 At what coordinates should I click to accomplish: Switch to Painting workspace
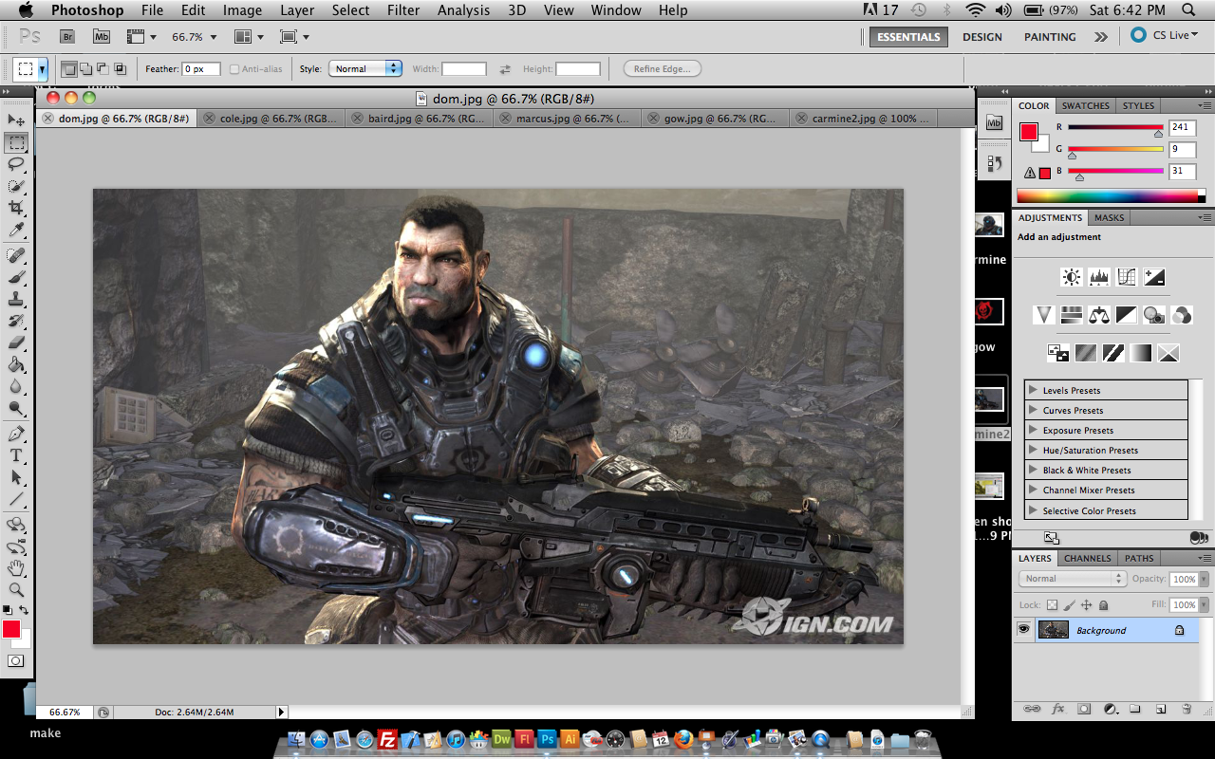(x=1050, y=37)
